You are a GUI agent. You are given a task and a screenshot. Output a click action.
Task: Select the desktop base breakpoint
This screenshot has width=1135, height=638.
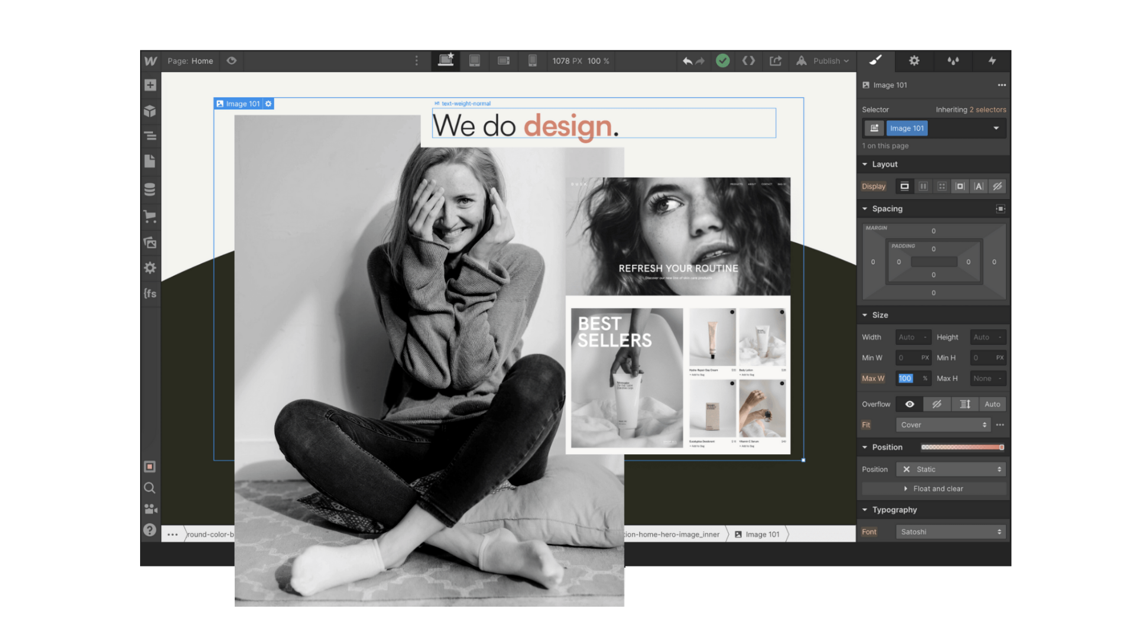pyautogui.click(x=446, y=60)
